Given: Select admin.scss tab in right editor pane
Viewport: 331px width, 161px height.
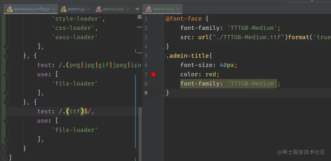Looking at the screenshot, I should (163, 9).
